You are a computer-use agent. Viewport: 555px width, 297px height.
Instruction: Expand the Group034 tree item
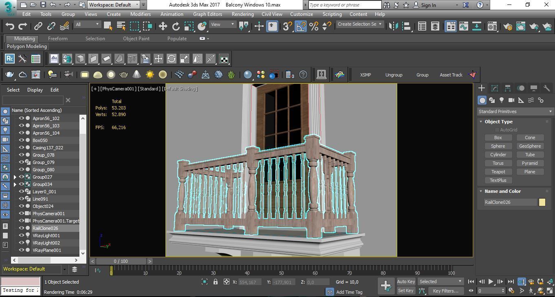pyautogui.click(x=15, y=184)
